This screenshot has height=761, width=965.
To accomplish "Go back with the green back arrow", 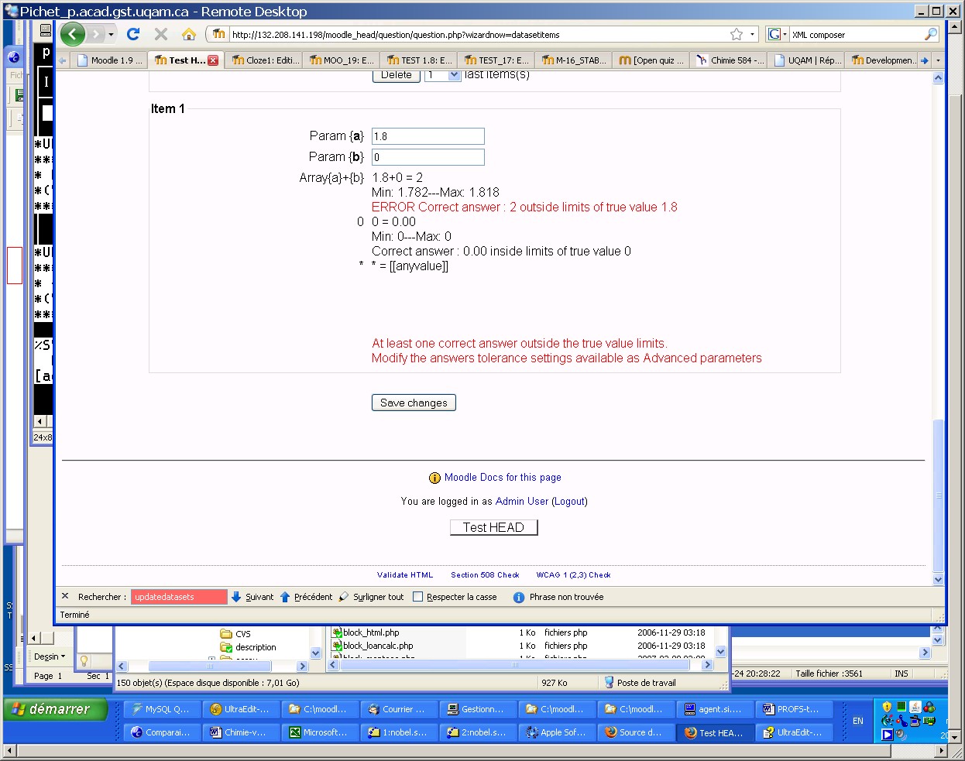I will [x=72, y=34].
